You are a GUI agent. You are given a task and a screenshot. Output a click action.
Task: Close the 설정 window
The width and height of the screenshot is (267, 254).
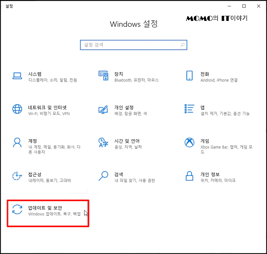point(259,6)
